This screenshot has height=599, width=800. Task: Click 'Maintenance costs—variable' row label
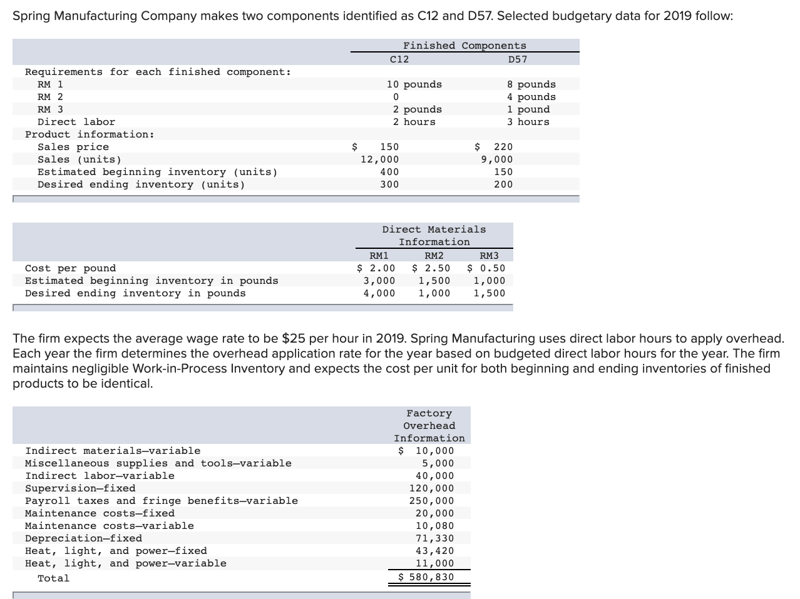(110, 526)
